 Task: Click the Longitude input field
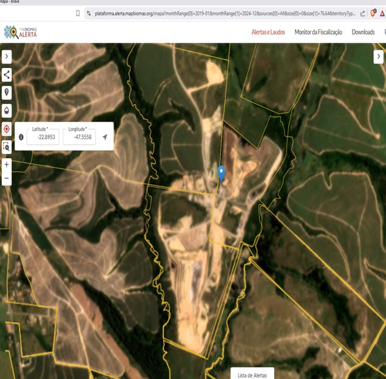pos(79,137)
